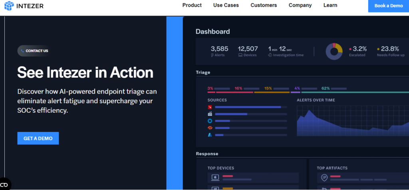Click the Dashboard heading
The image size is (409, 190).
pyautogui.click(x=213, y=32)
